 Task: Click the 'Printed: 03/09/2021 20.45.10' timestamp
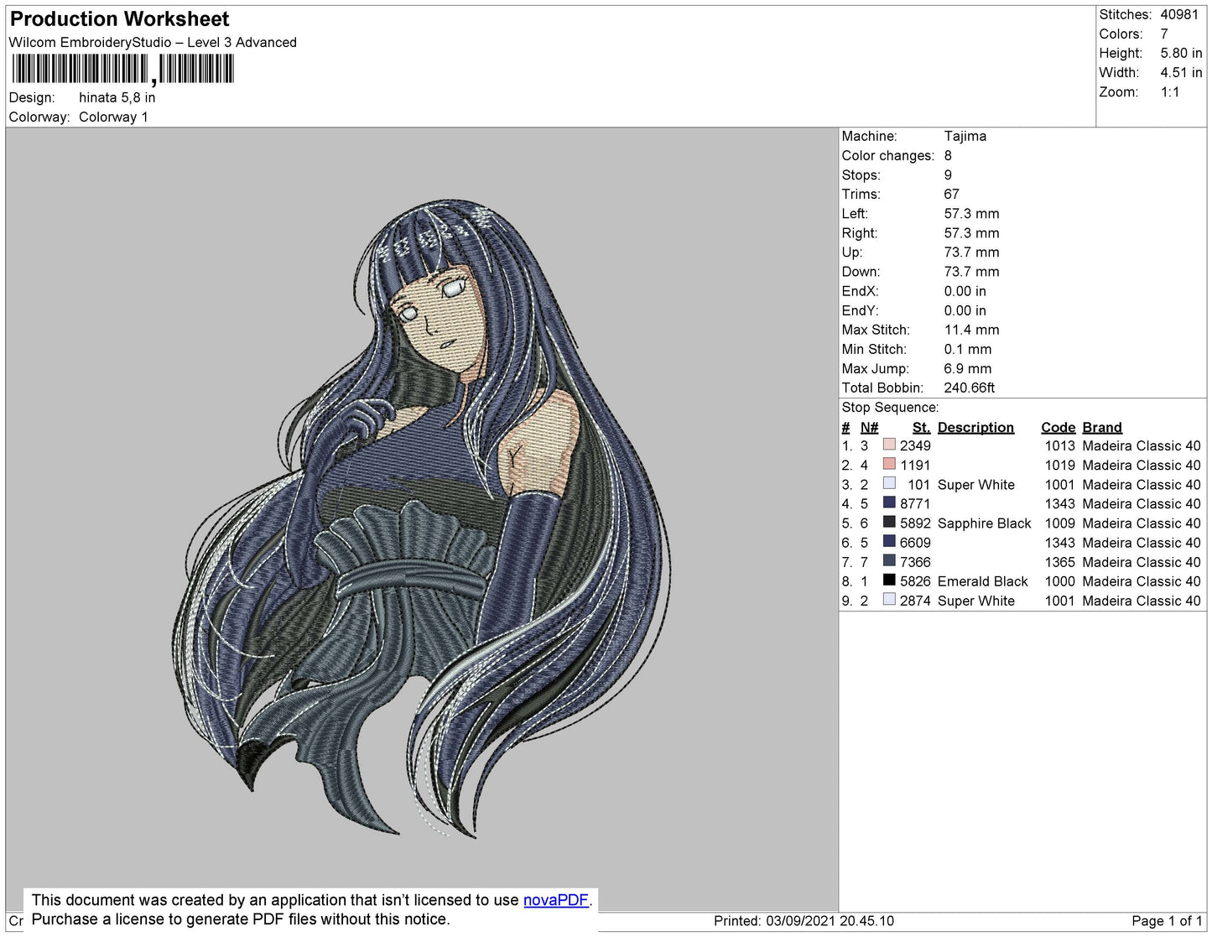click(804, 920)
